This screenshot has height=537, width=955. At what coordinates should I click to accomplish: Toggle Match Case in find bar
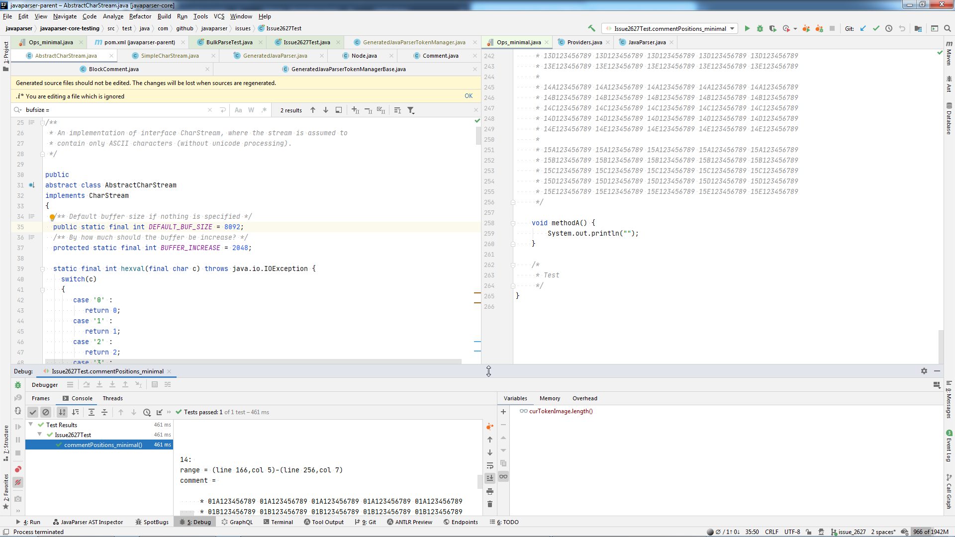point(238,110)
